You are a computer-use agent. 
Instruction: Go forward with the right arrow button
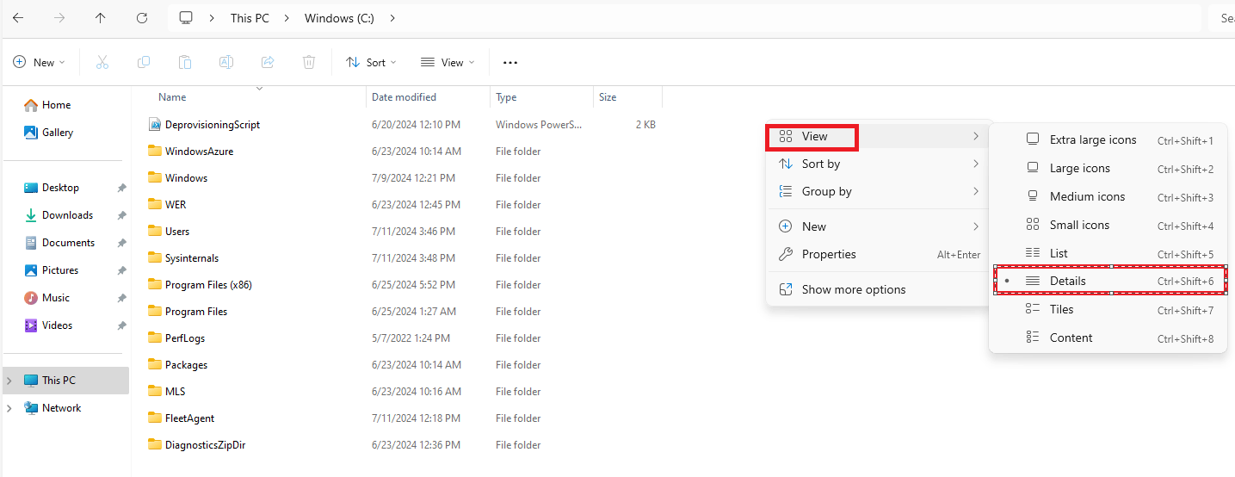pyautogui.click(x=59, y=17)
